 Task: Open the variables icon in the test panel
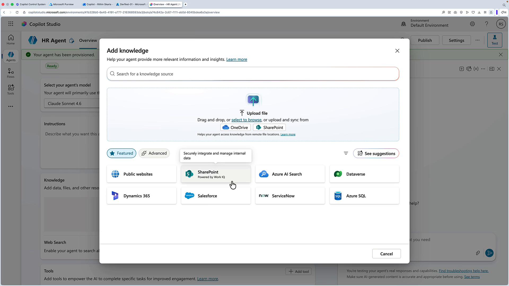[x=476, y=69]
